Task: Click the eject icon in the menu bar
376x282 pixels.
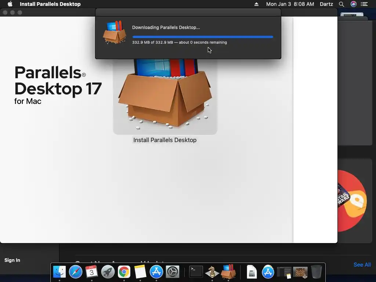Action: (256, 4)
